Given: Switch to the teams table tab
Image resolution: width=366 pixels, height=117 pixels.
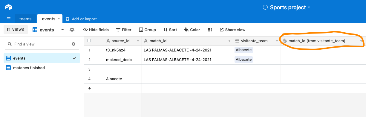Looking at the screenshot, I should (25, 19).
